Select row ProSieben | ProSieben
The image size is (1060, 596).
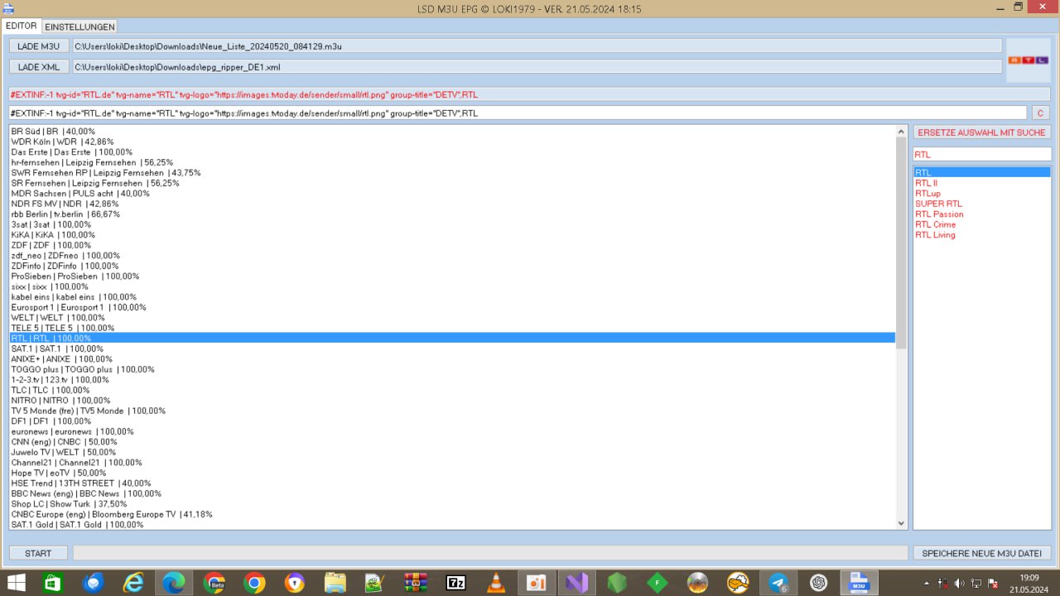pos(452,276)
